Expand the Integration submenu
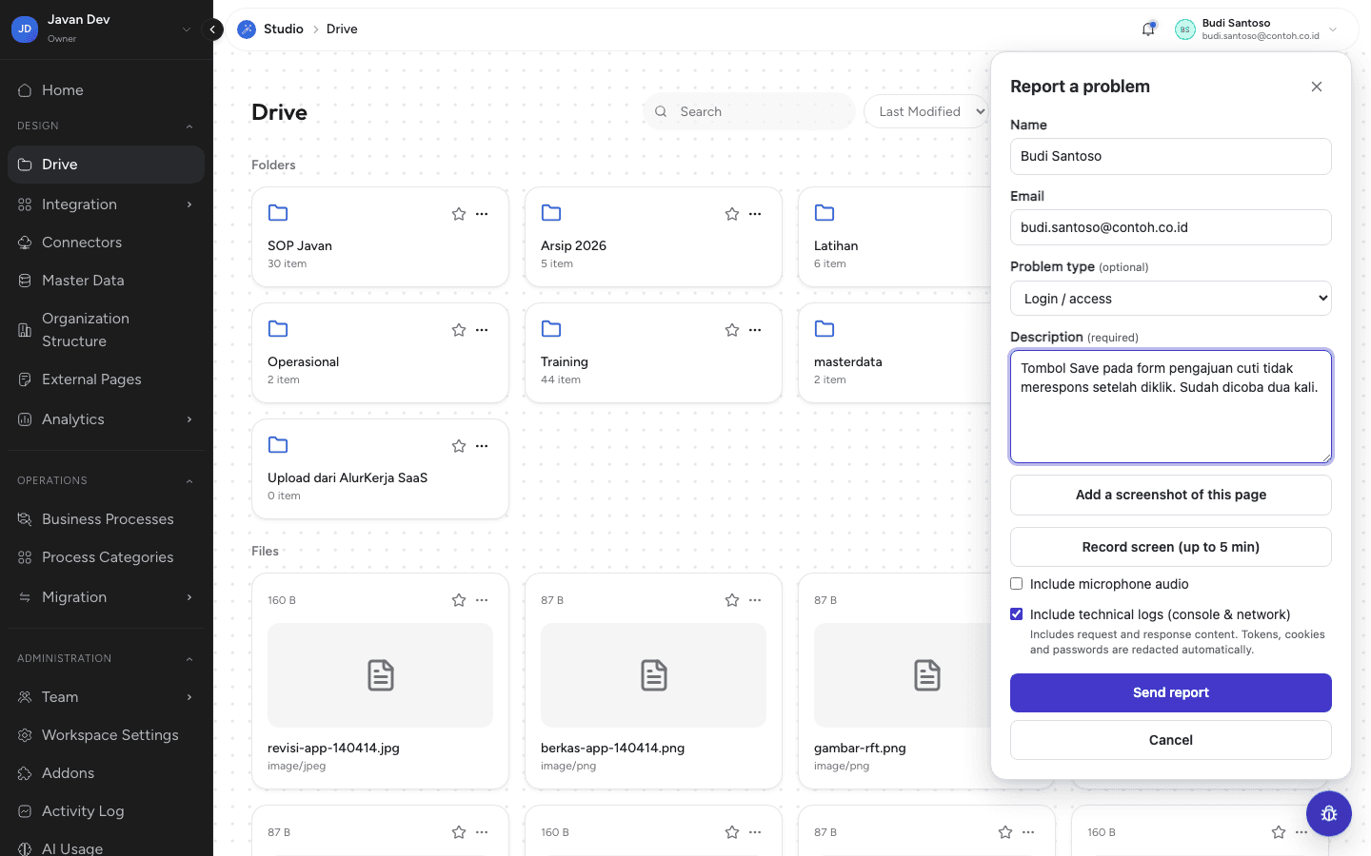 click(x=189, y=204)
